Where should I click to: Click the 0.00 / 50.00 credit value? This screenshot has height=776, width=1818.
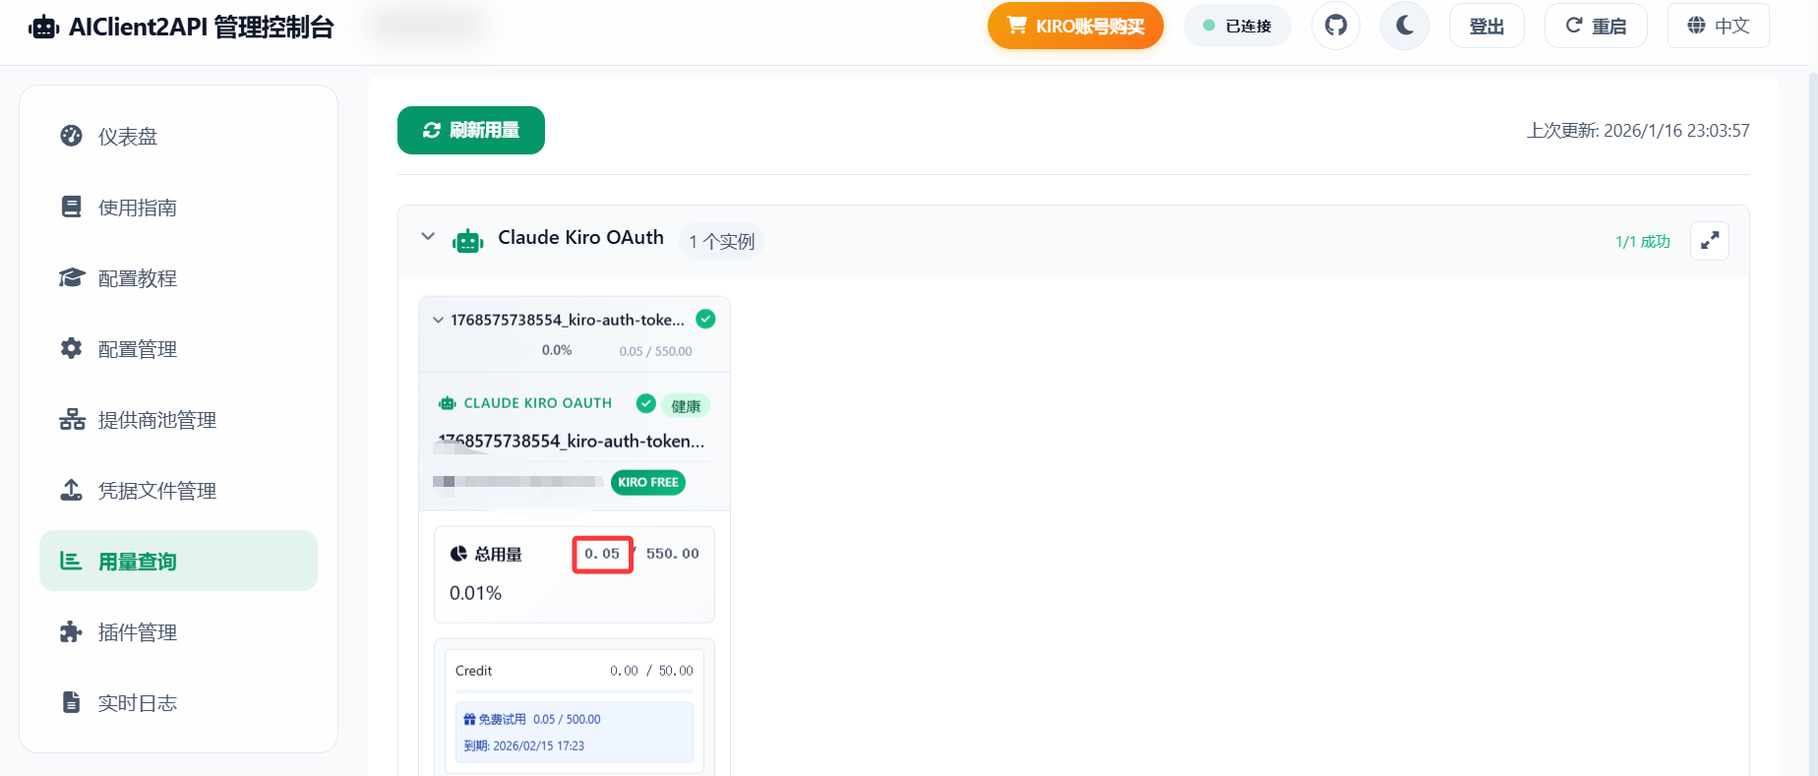pos(651,671)
